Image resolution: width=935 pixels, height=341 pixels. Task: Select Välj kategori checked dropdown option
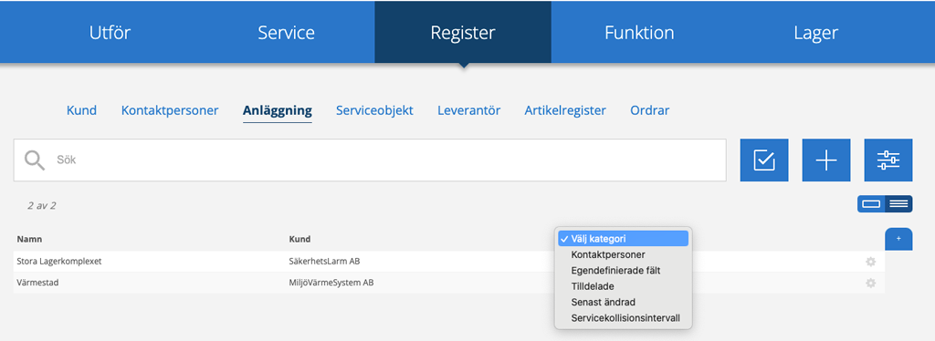point(623,239)
